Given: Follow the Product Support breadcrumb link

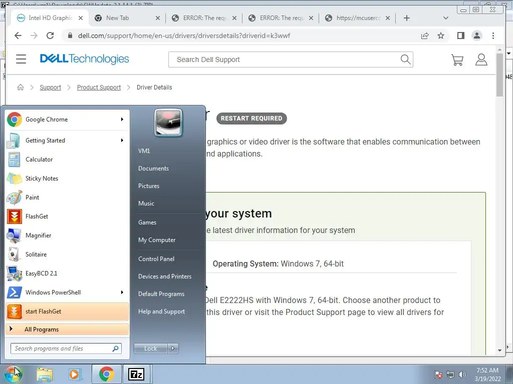Looking at the screenshot, I should click(x=99, y=87).
